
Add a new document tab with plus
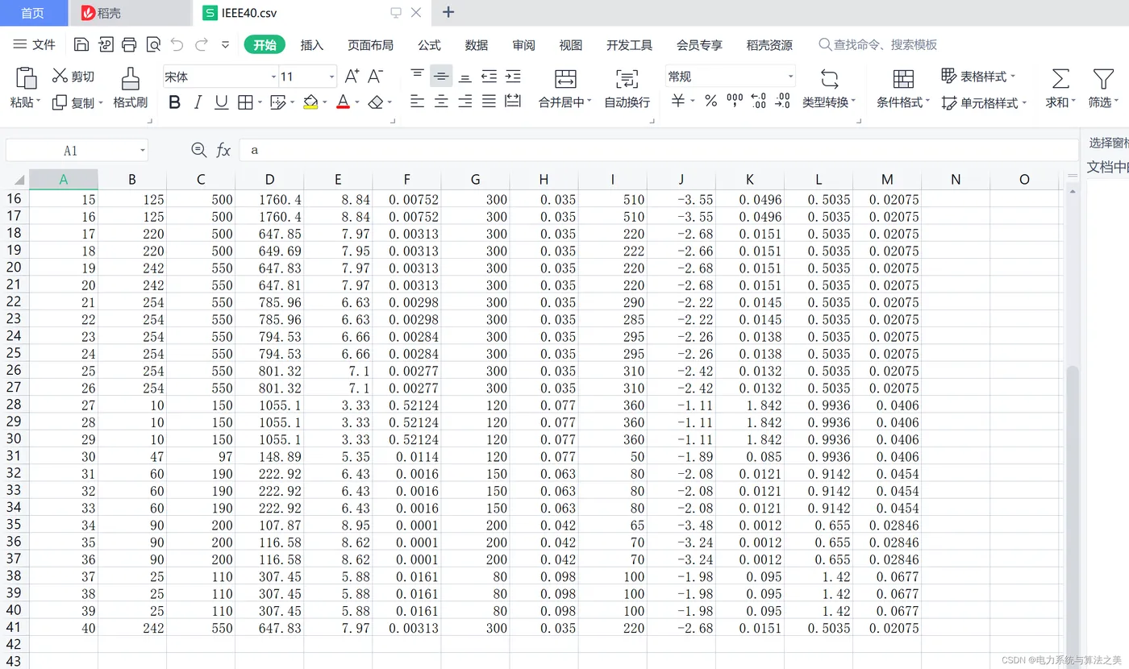coord(448,12)
